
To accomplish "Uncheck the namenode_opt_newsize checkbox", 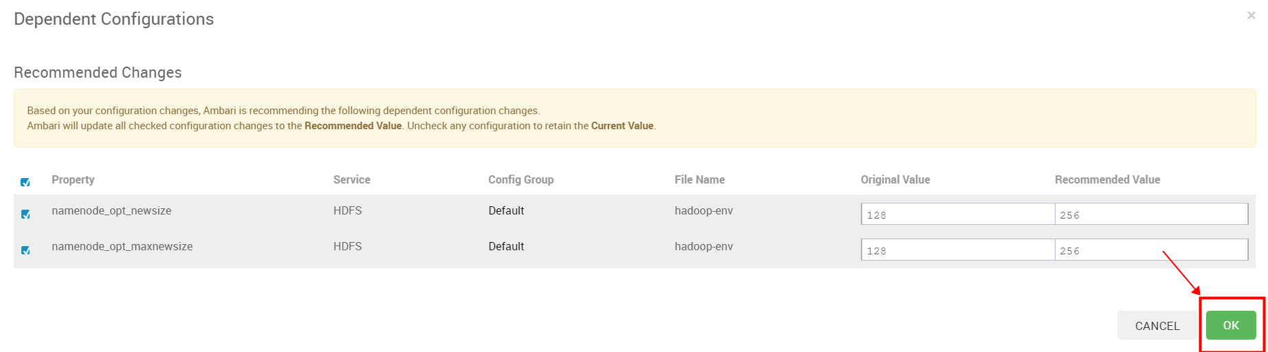I will click(x=25, y=214).
